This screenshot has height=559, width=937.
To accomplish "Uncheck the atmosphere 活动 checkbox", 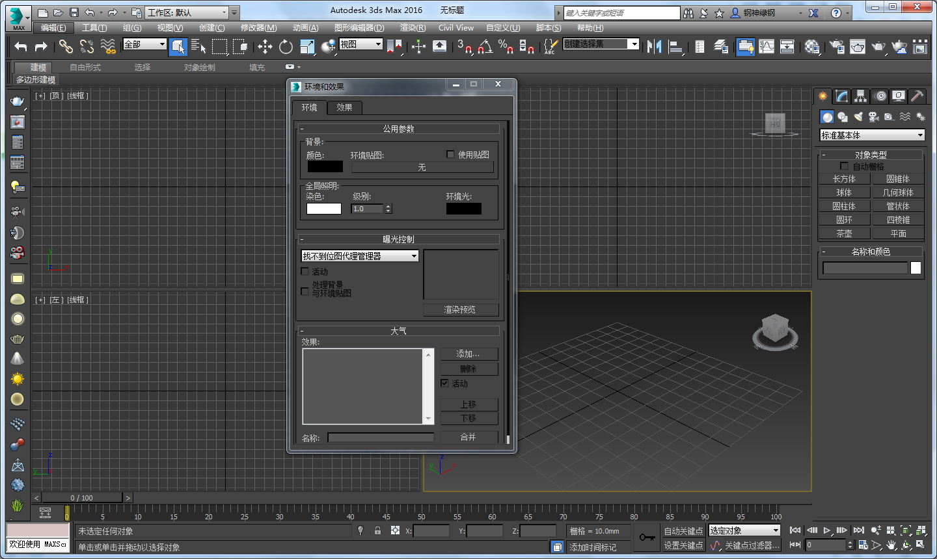I will pyautogui.click(x=444, y=383).
